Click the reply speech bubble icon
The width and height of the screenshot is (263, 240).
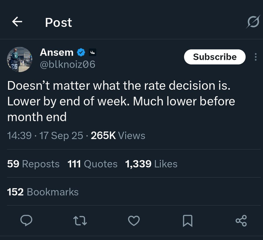click(x=26, y=221)
